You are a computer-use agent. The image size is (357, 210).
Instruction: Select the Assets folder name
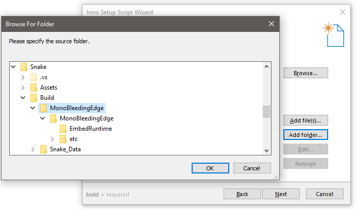(48, 87)
